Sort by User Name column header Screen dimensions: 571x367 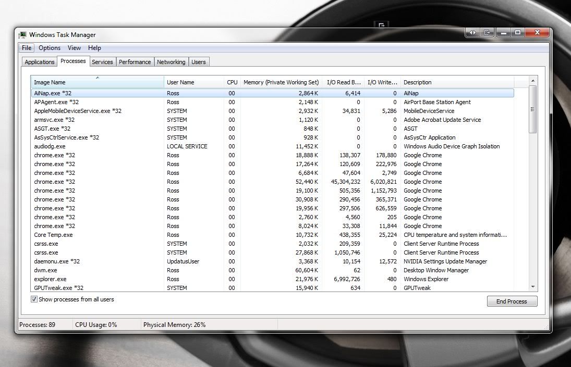coord(194,82)
